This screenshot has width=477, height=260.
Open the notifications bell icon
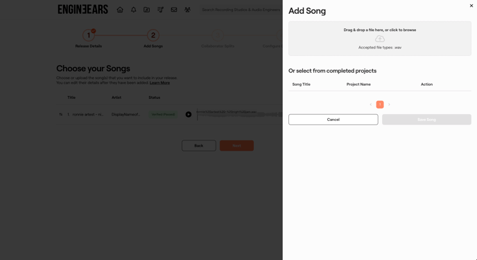pos(134,10)
